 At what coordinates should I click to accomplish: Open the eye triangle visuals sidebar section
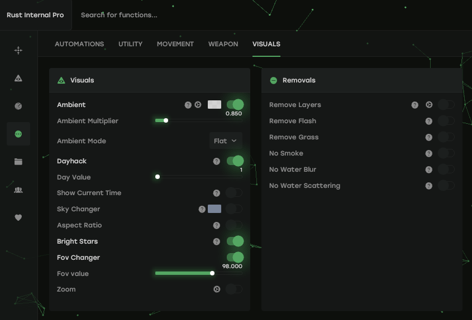tap(18, 79)
